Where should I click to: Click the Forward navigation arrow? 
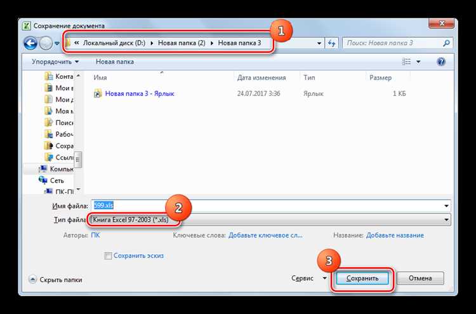[x=46, y=43]
